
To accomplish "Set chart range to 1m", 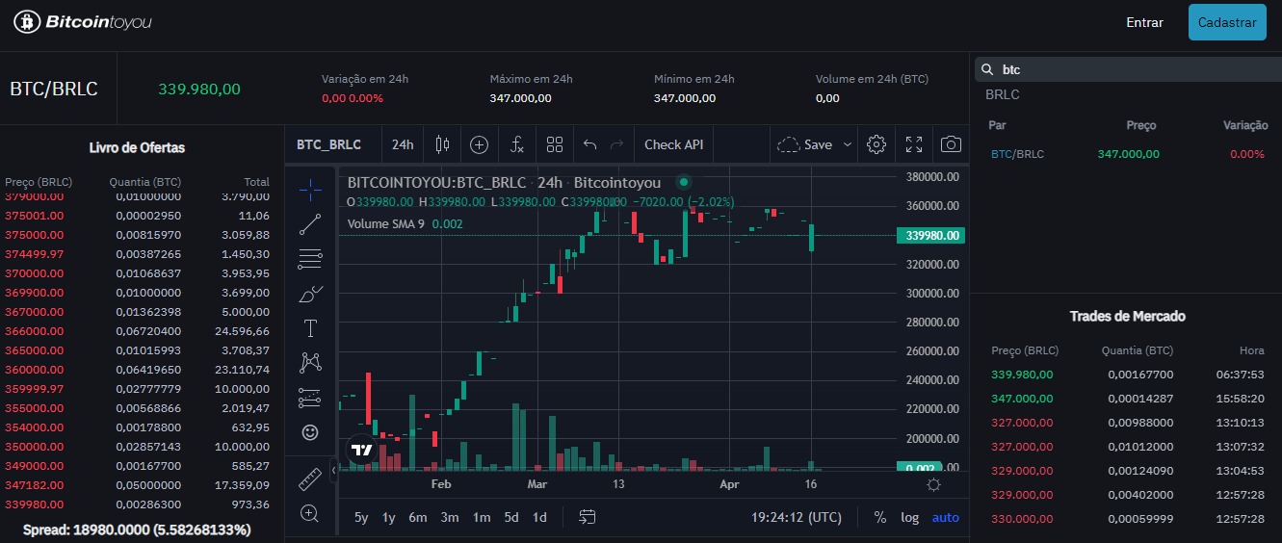I will [x=482, y=517].
